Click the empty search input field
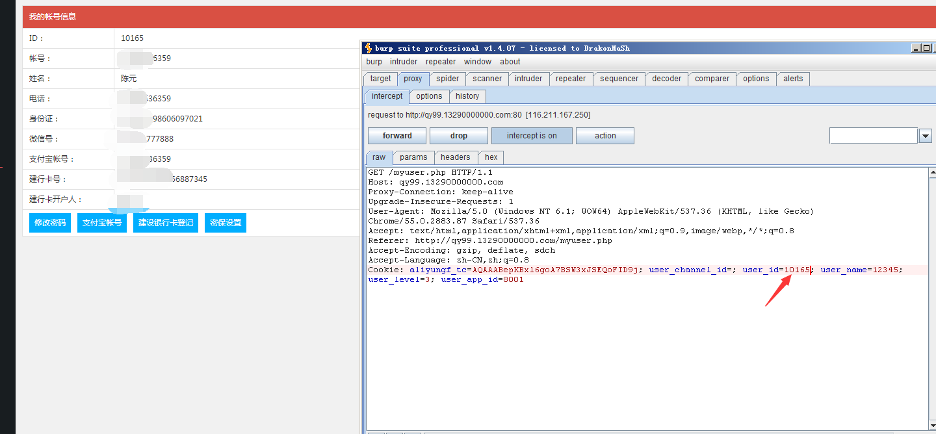The image size is (936, 434). [873, 136]
